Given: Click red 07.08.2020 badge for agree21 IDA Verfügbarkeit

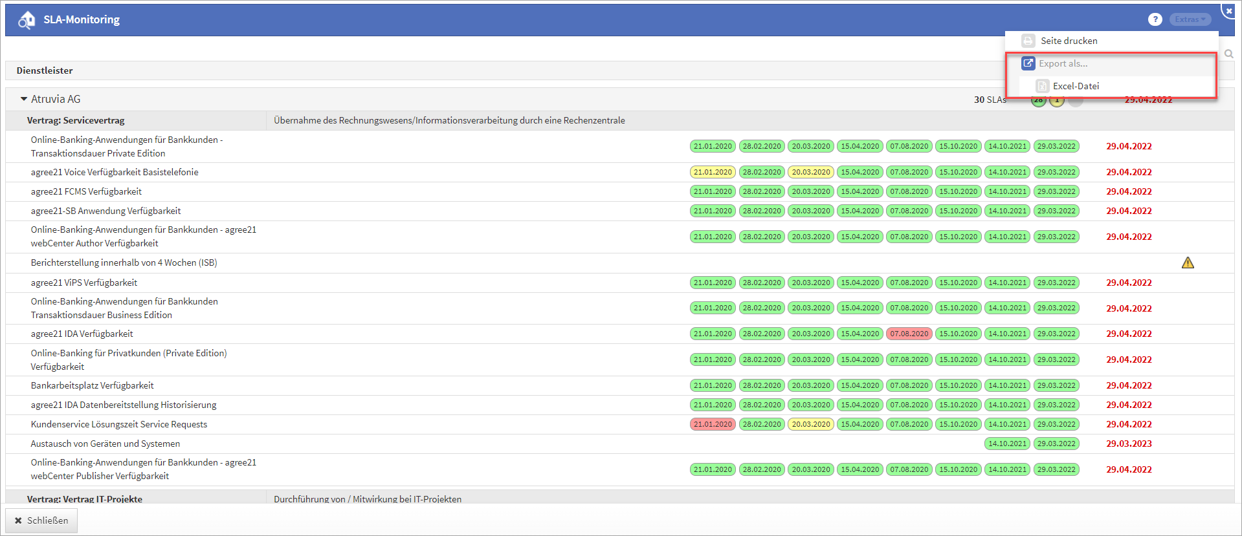Looking at the screenshot, I should click(x=909, y=334).
